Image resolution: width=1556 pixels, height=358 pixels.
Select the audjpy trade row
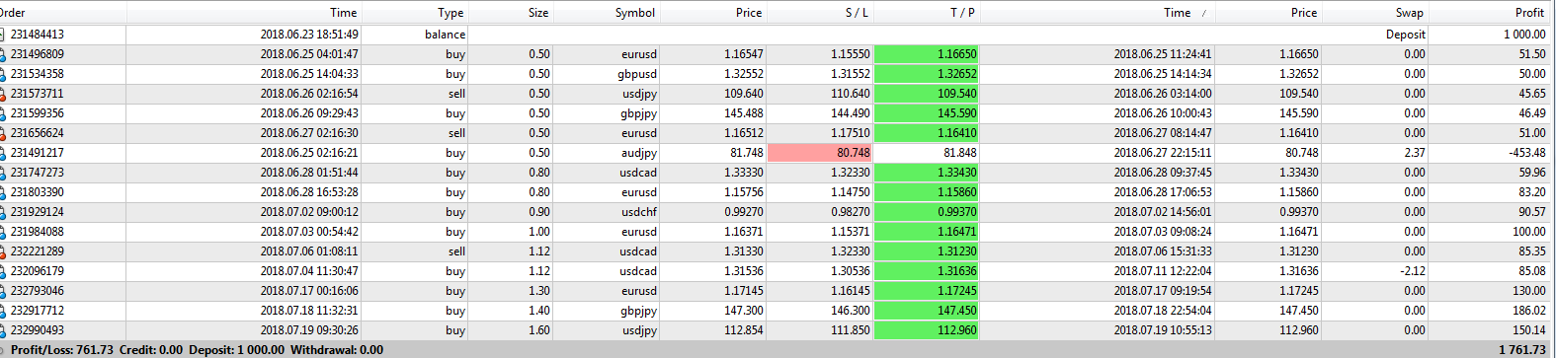pyautogui.click(x=778, y=153)
